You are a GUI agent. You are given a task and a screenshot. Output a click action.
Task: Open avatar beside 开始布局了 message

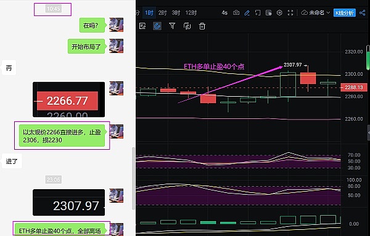pyautogui.click(x=116, y=46)
